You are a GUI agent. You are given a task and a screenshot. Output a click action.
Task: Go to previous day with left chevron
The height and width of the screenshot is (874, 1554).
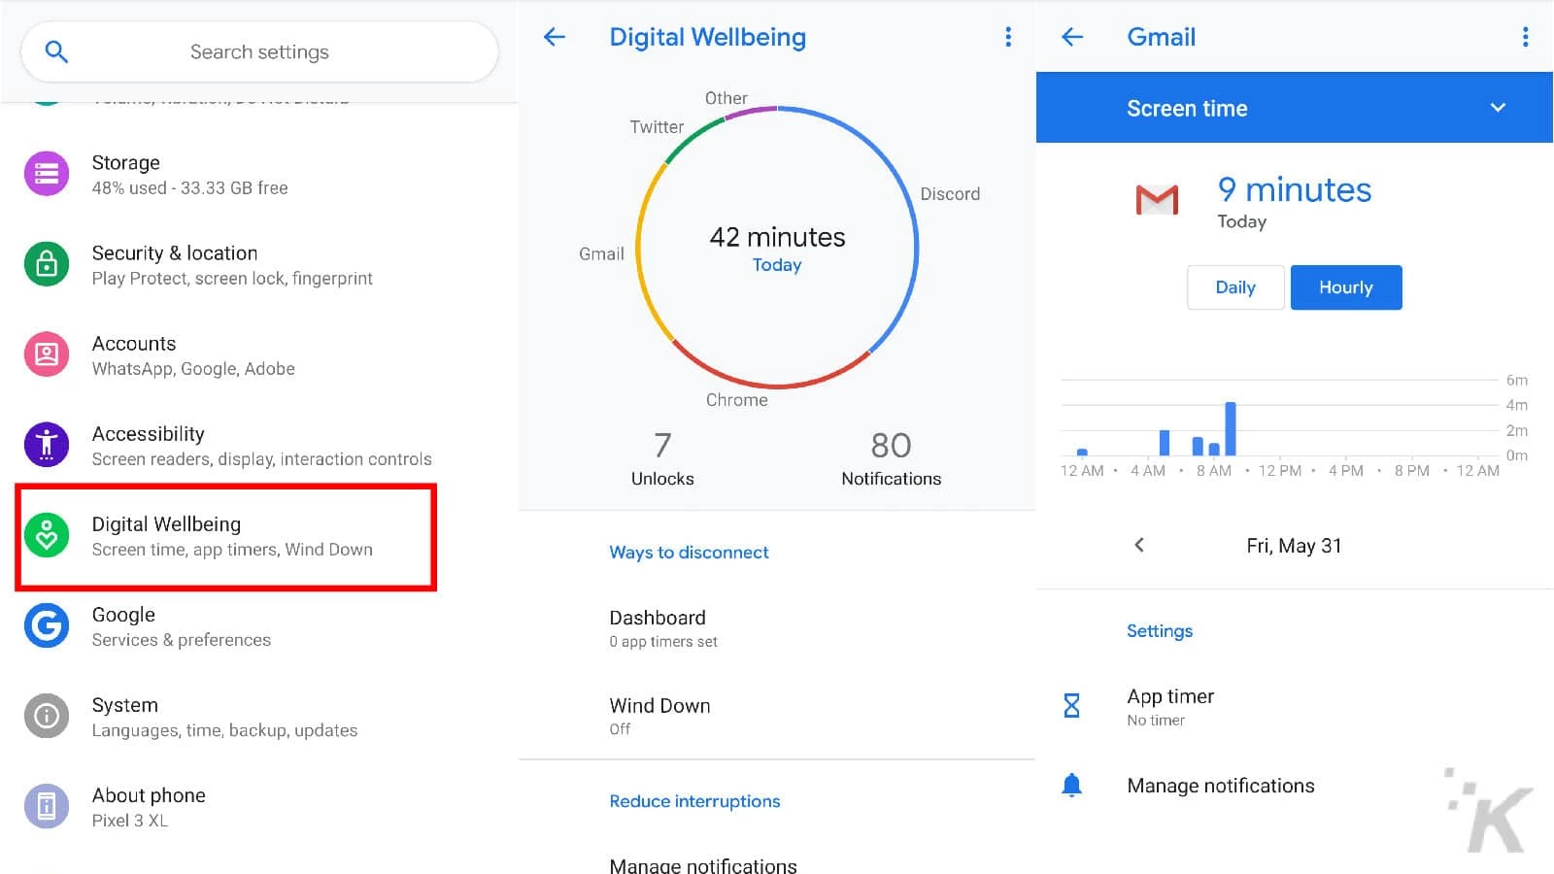(1139, 545)
